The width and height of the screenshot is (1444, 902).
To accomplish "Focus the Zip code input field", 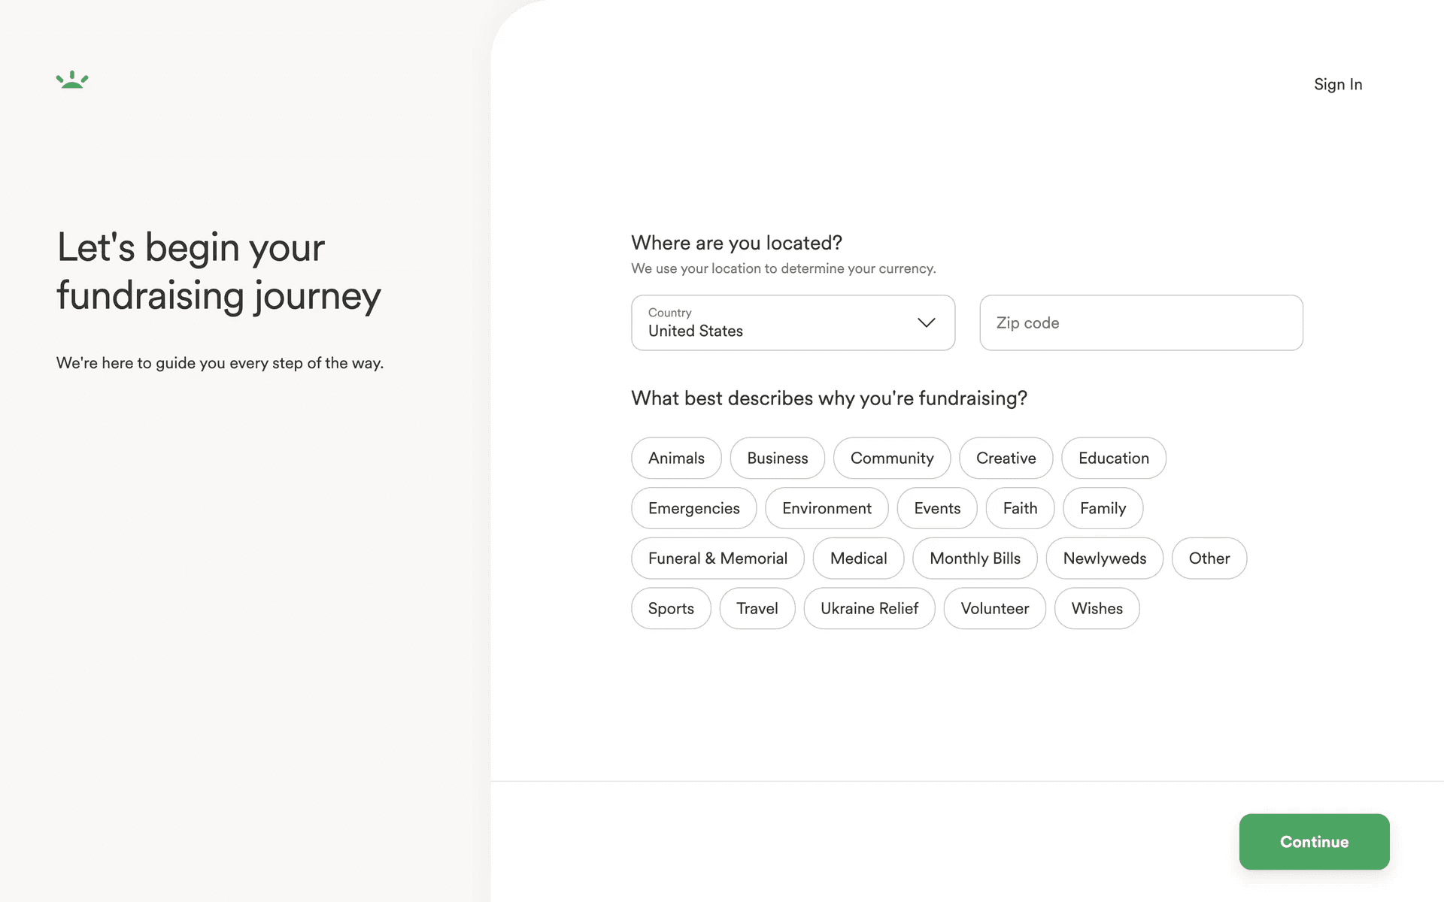I will point(1141,322).
